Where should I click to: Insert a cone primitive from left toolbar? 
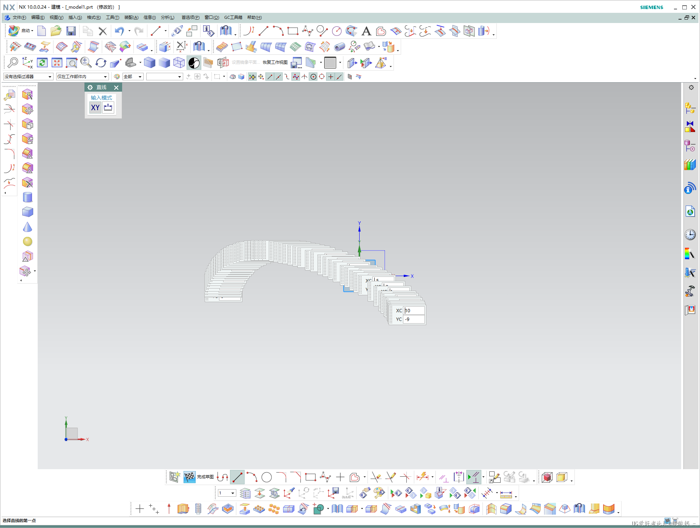point(28,227)
